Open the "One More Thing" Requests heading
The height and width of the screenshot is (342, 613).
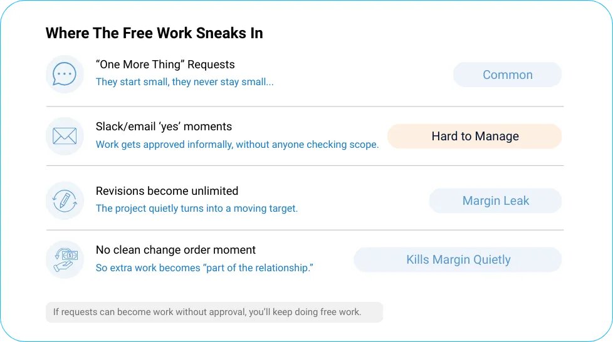pyautogui.click(x=165, y=65)
